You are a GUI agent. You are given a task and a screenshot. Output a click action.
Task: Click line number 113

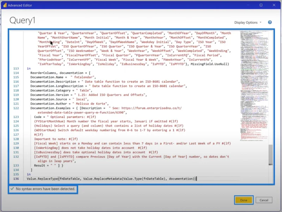(x=16, y=68)
